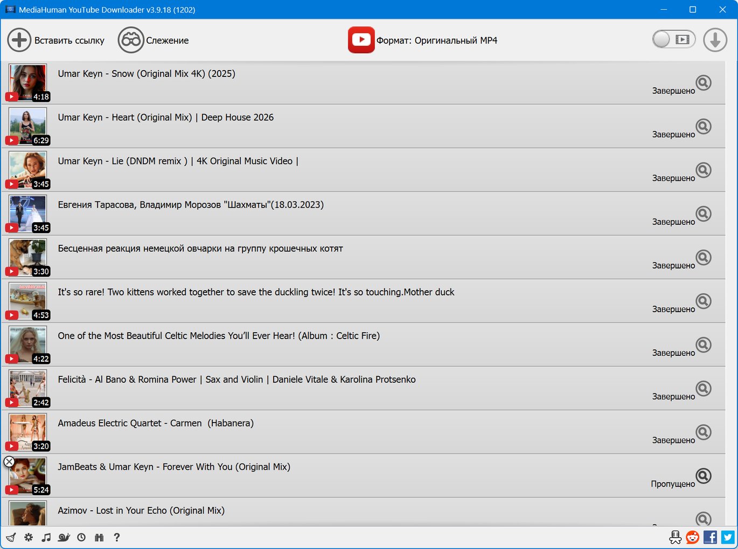Open settings via the gear icon
Image resolution: width=738 pixels, height=549 pixels.
pyautogui.click(x=29, y=537)
